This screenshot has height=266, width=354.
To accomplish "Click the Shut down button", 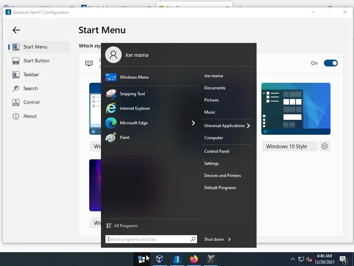I will pyautogui.click(x=214, y=239).
